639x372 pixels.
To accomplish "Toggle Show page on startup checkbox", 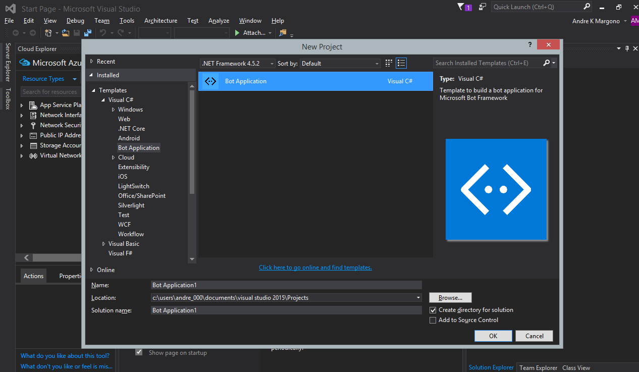I will (139, 352).
